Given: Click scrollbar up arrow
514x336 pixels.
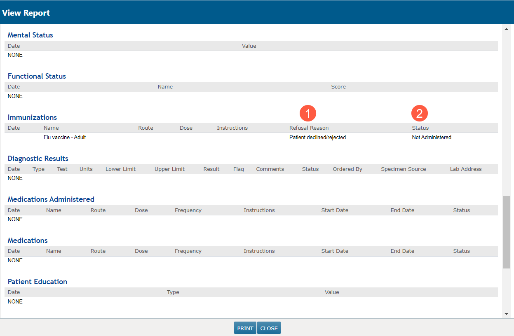Looking at the screenshot, I should click(x=507, y=29).
